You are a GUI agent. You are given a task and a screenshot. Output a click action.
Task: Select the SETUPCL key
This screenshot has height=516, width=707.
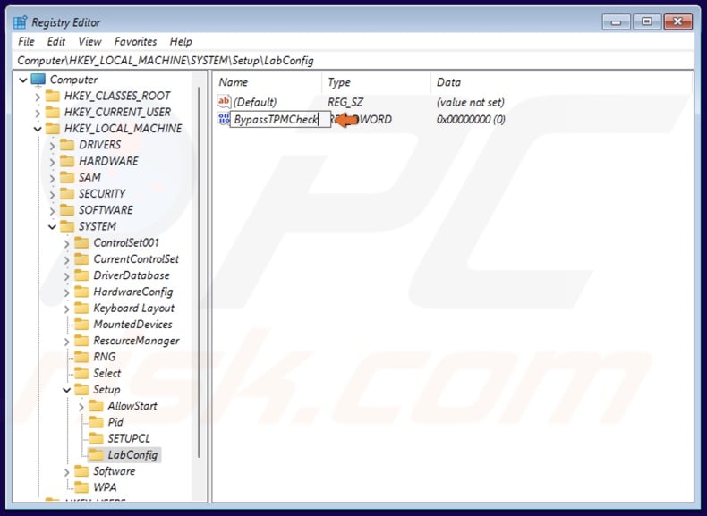[x=129, y=438]
